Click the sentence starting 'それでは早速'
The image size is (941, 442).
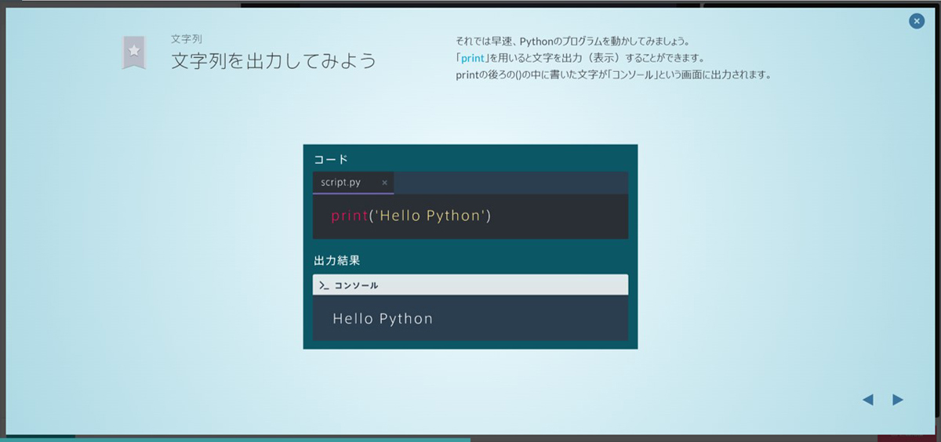[572, 41]
